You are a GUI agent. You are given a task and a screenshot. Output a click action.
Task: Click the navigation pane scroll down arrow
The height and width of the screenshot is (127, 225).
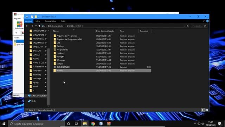49,107
